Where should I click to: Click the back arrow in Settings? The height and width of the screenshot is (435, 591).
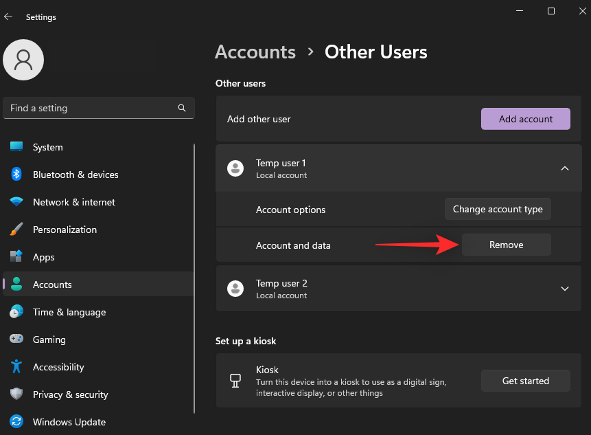(x=8, y=16)
